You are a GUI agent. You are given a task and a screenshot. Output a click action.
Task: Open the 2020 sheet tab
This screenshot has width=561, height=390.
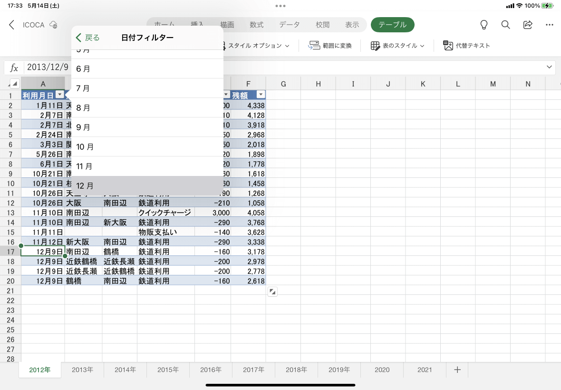(382, 370)
